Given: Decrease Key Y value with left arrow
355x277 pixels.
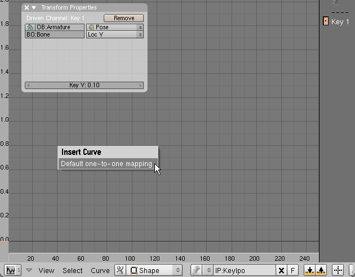Looking at the screenshot, I should [28, 86].
